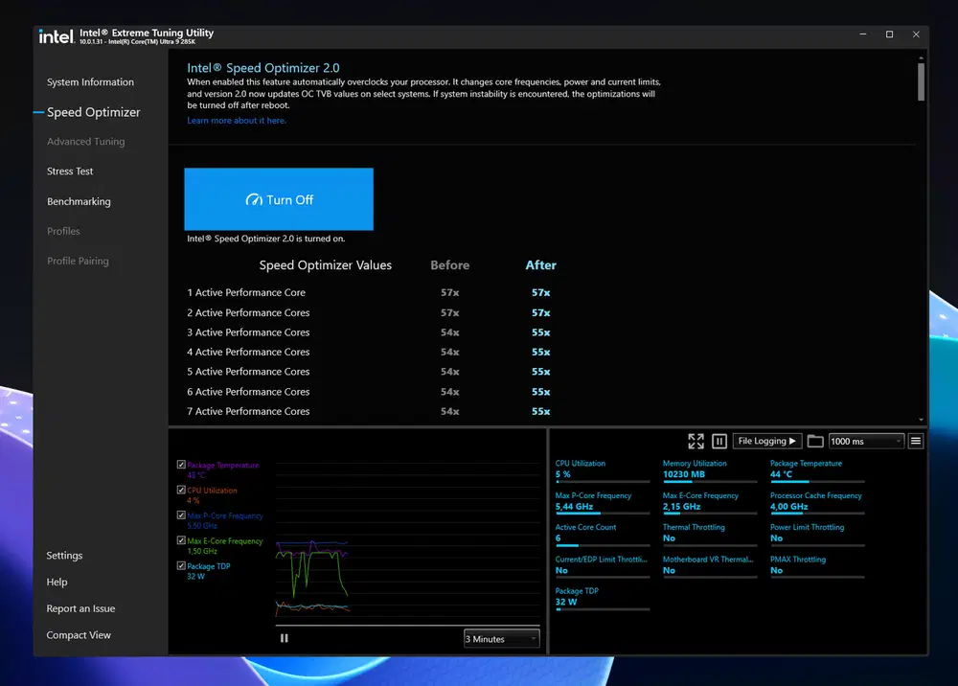Click the 'Speed Optimizer Values' heading
The height and width of the screenshot is (686, 958).
pyautogui.click(x=326, y=265)
